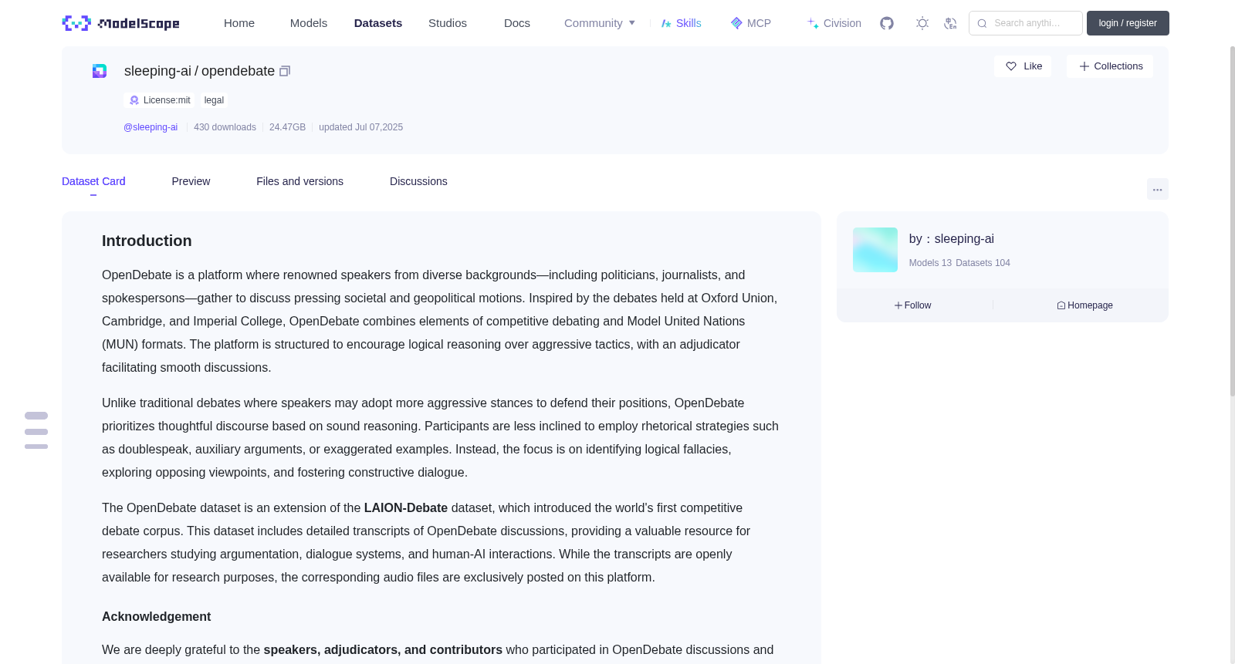Switch to the Preview tab

[191, 181]
